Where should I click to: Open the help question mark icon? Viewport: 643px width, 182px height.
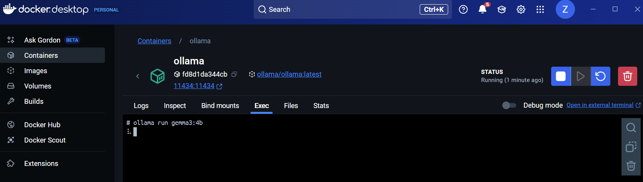click(x=464, y=10)
